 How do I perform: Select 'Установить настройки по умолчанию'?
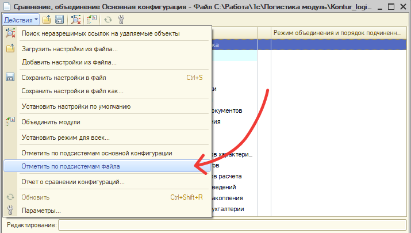point(76,106)
